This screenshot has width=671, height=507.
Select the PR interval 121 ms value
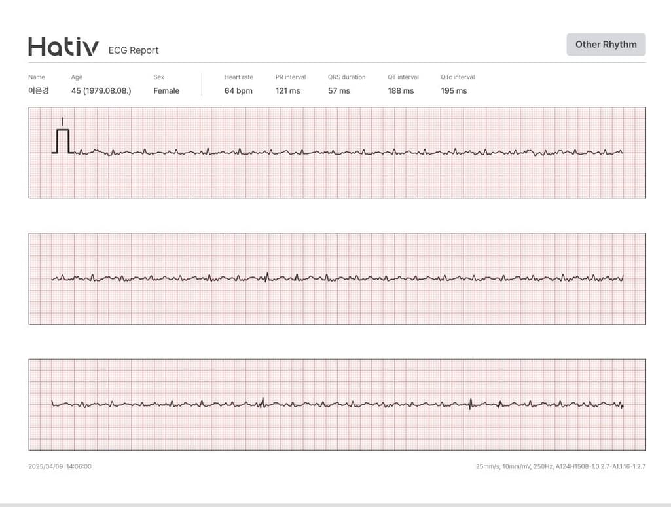coord(288,91)
